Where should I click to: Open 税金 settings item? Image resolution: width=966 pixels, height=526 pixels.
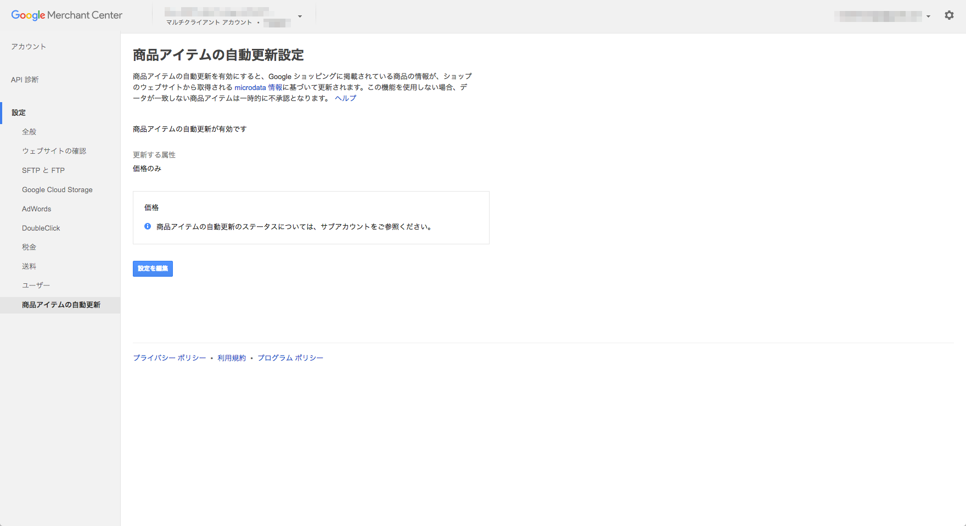(x=29, y=247)
